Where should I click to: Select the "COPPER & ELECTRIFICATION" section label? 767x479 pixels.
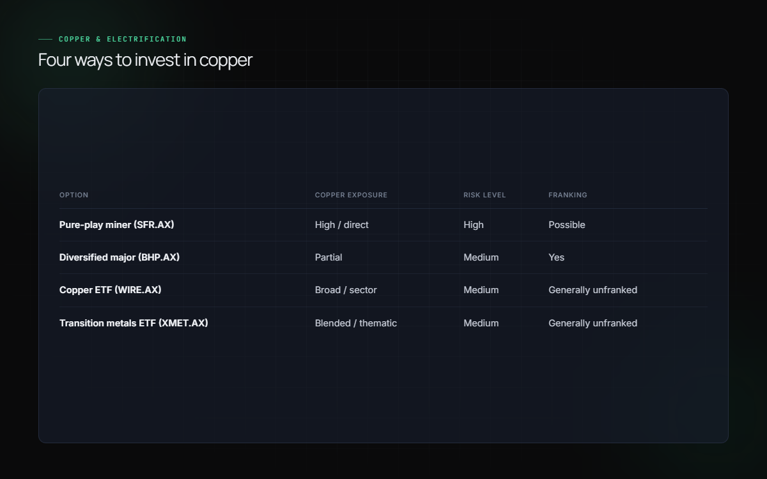click(123, 40)
